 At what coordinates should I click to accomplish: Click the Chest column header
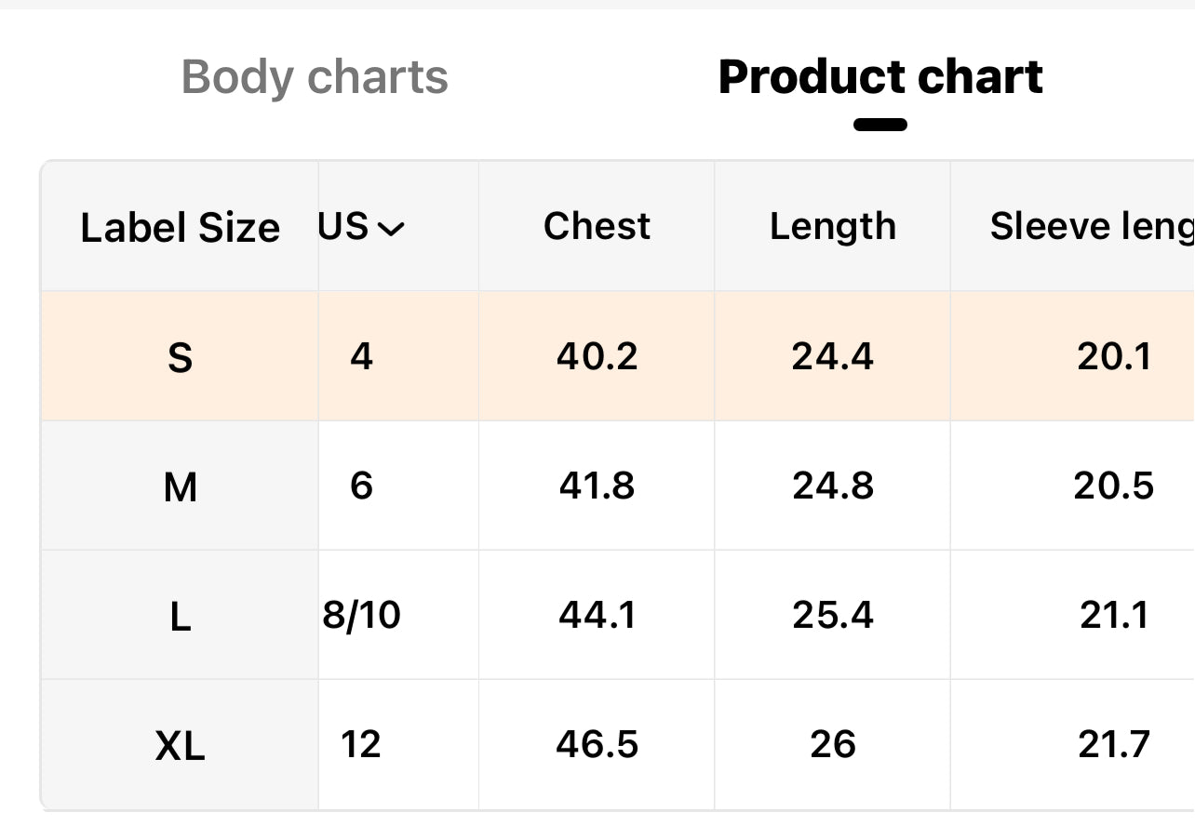coord(597,226)
